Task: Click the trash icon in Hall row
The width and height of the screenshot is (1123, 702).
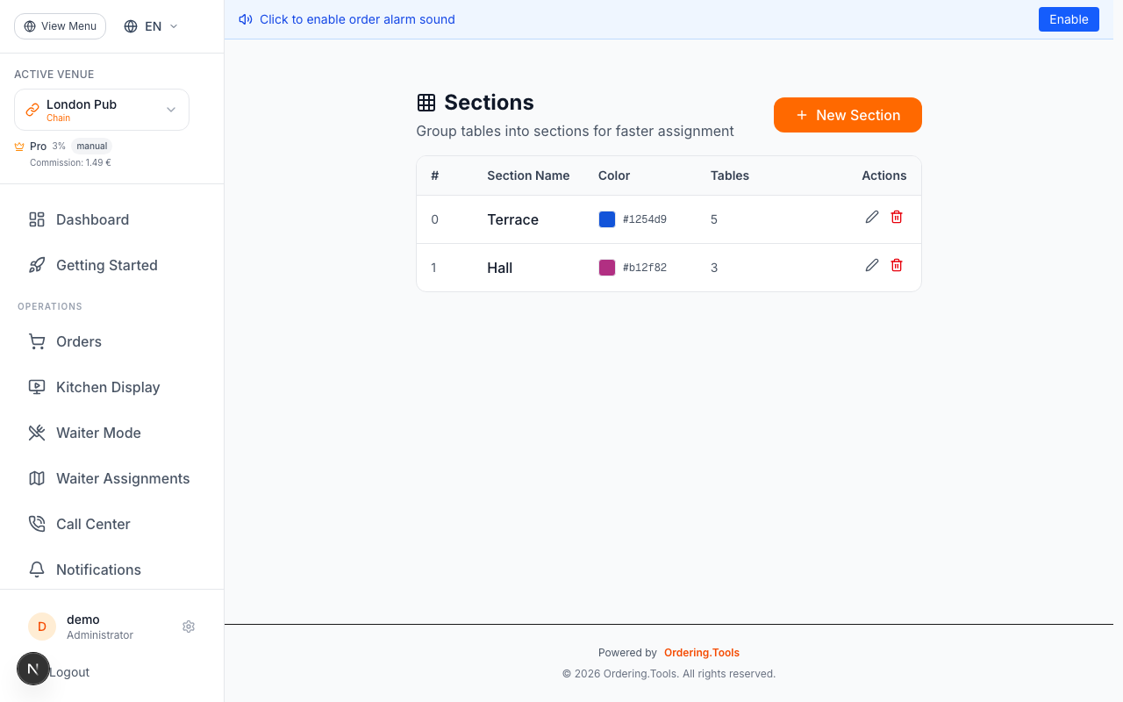Action: [x=897, y=265]
